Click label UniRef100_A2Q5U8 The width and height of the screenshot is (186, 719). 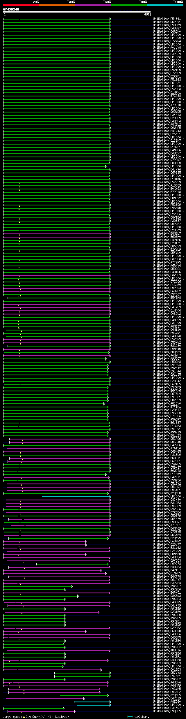pos(167,493)
